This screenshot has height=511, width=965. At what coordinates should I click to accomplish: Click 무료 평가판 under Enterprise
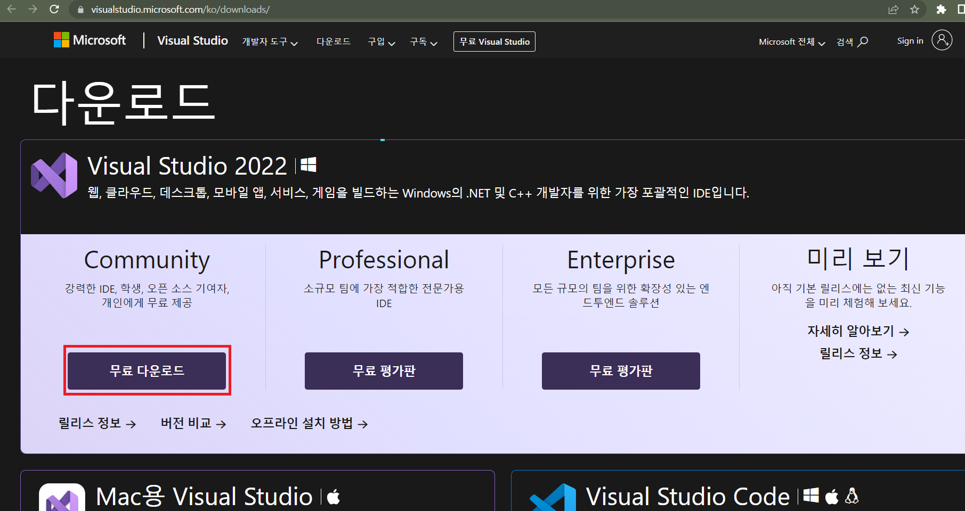coord(621,370)
